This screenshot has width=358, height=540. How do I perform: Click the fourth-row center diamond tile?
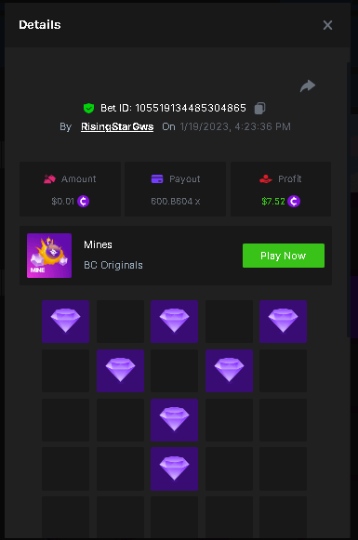click(174, 468)
